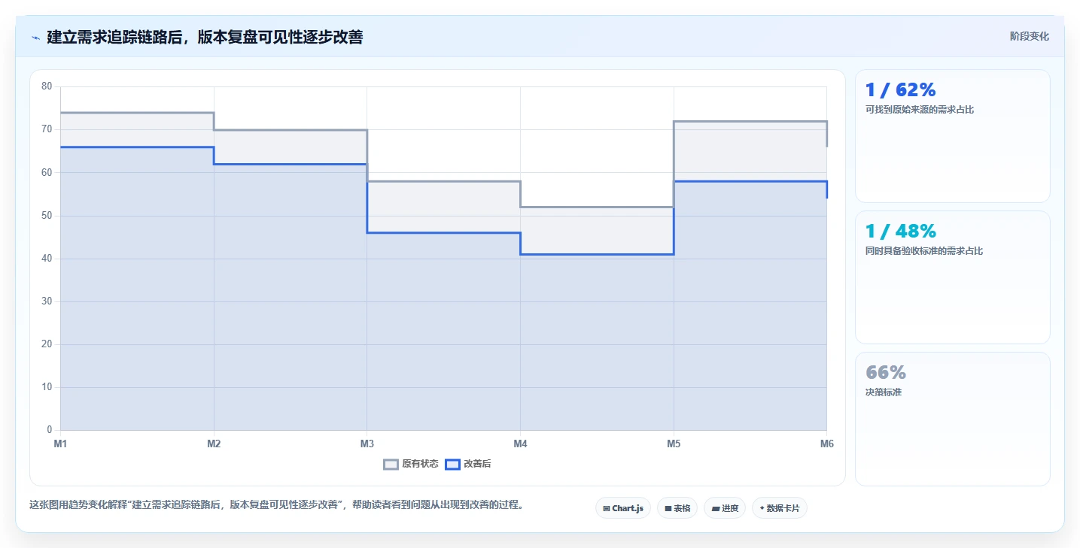Click the icon in the Chart.js tag
The image size is (1080, 548).
(x=607, y=509)
